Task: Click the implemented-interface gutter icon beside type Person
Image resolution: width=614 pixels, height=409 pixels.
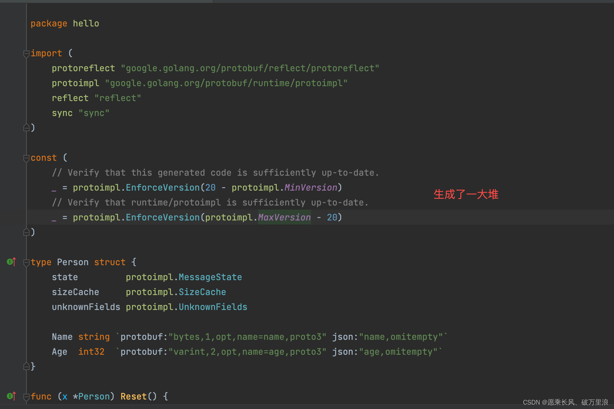Action: click(x=11, y=262)
